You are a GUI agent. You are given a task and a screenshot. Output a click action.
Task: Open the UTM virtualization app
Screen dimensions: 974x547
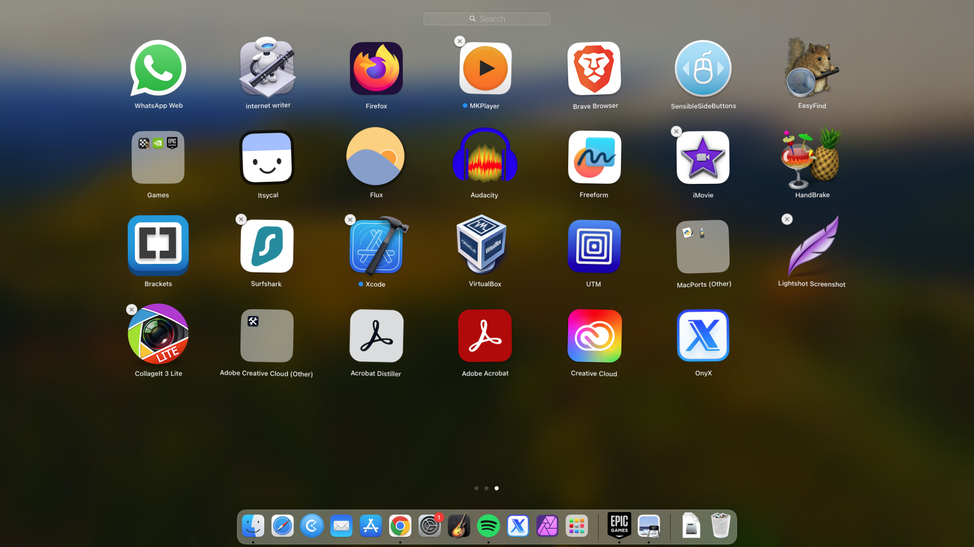594,247
